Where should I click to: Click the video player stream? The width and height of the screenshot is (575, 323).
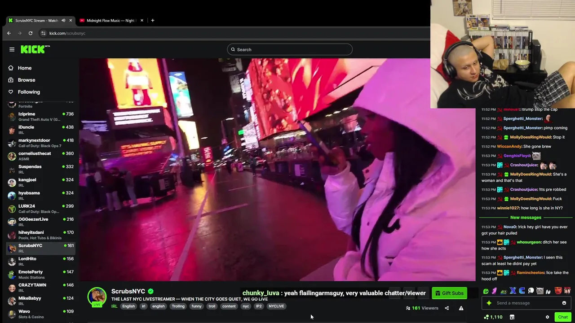coord(277,170)
